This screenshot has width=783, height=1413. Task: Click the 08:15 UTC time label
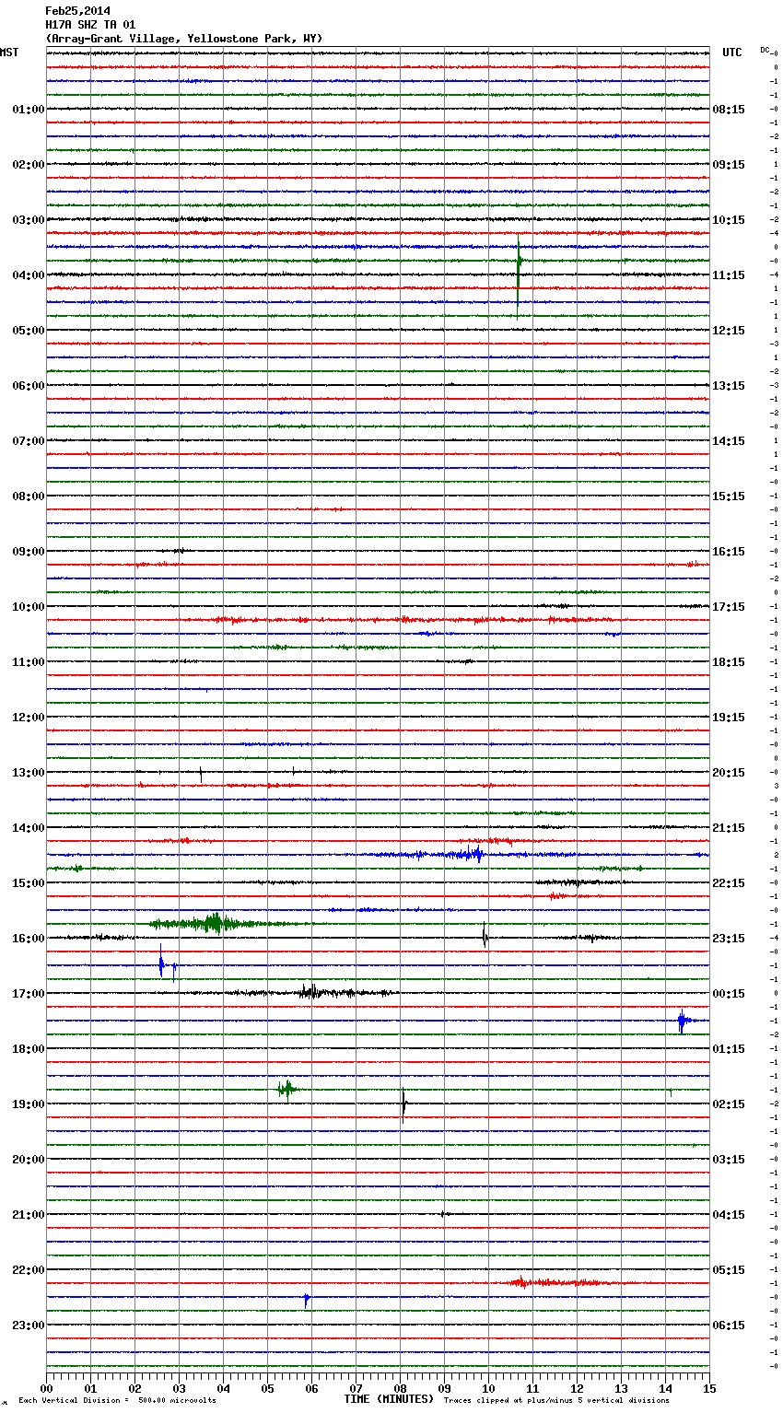click(x=729, y=110)
